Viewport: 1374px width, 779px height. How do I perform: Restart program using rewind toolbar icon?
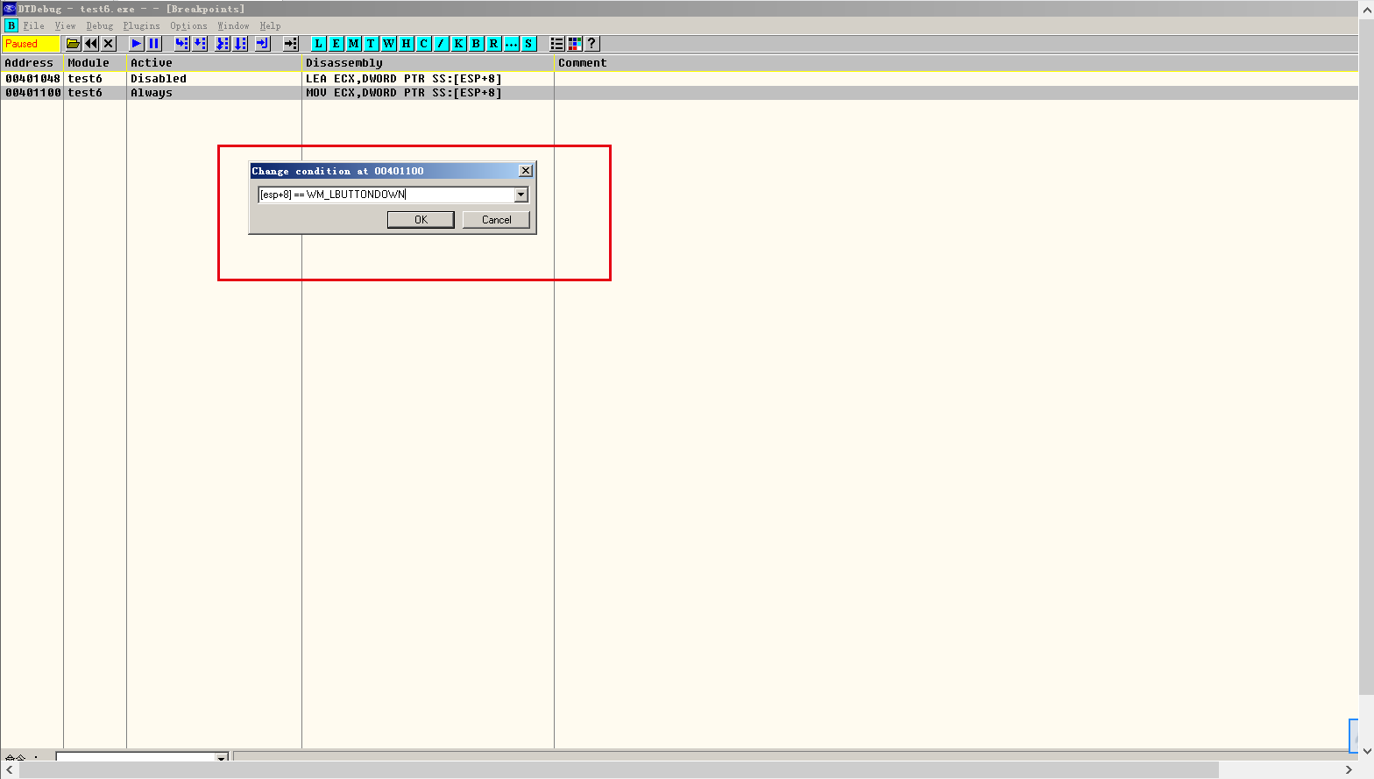click(x=91, y=44)
